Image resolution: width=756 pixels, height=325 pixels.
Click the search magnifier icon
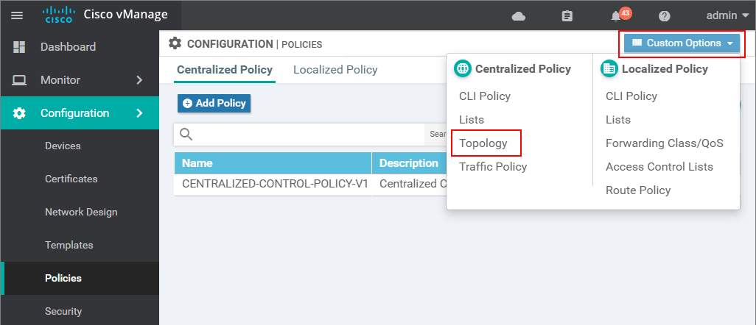[x=186, y=135]
